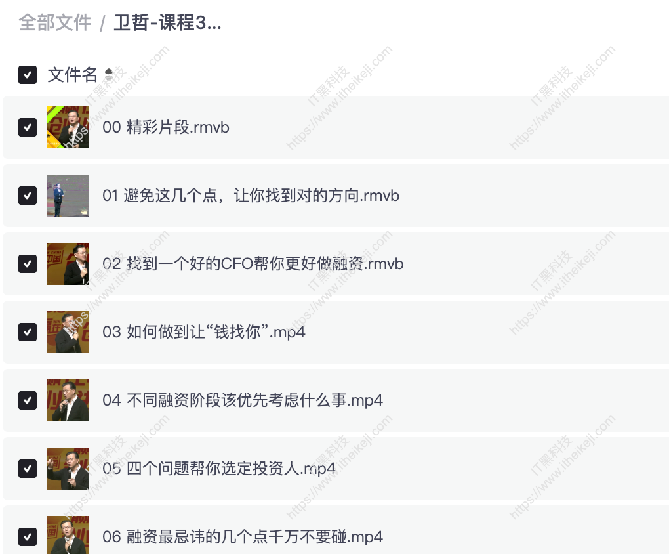This screenshot has width=669, height=554.
Task: Toggle checkbox for 05 四个问题帮你选定投资人.mp4
Action: coord(28,469)
